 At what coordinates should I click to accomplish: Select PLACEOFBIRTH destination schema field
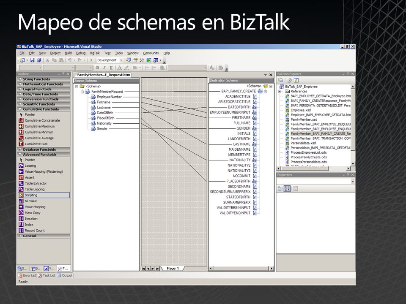click(238, 181)
